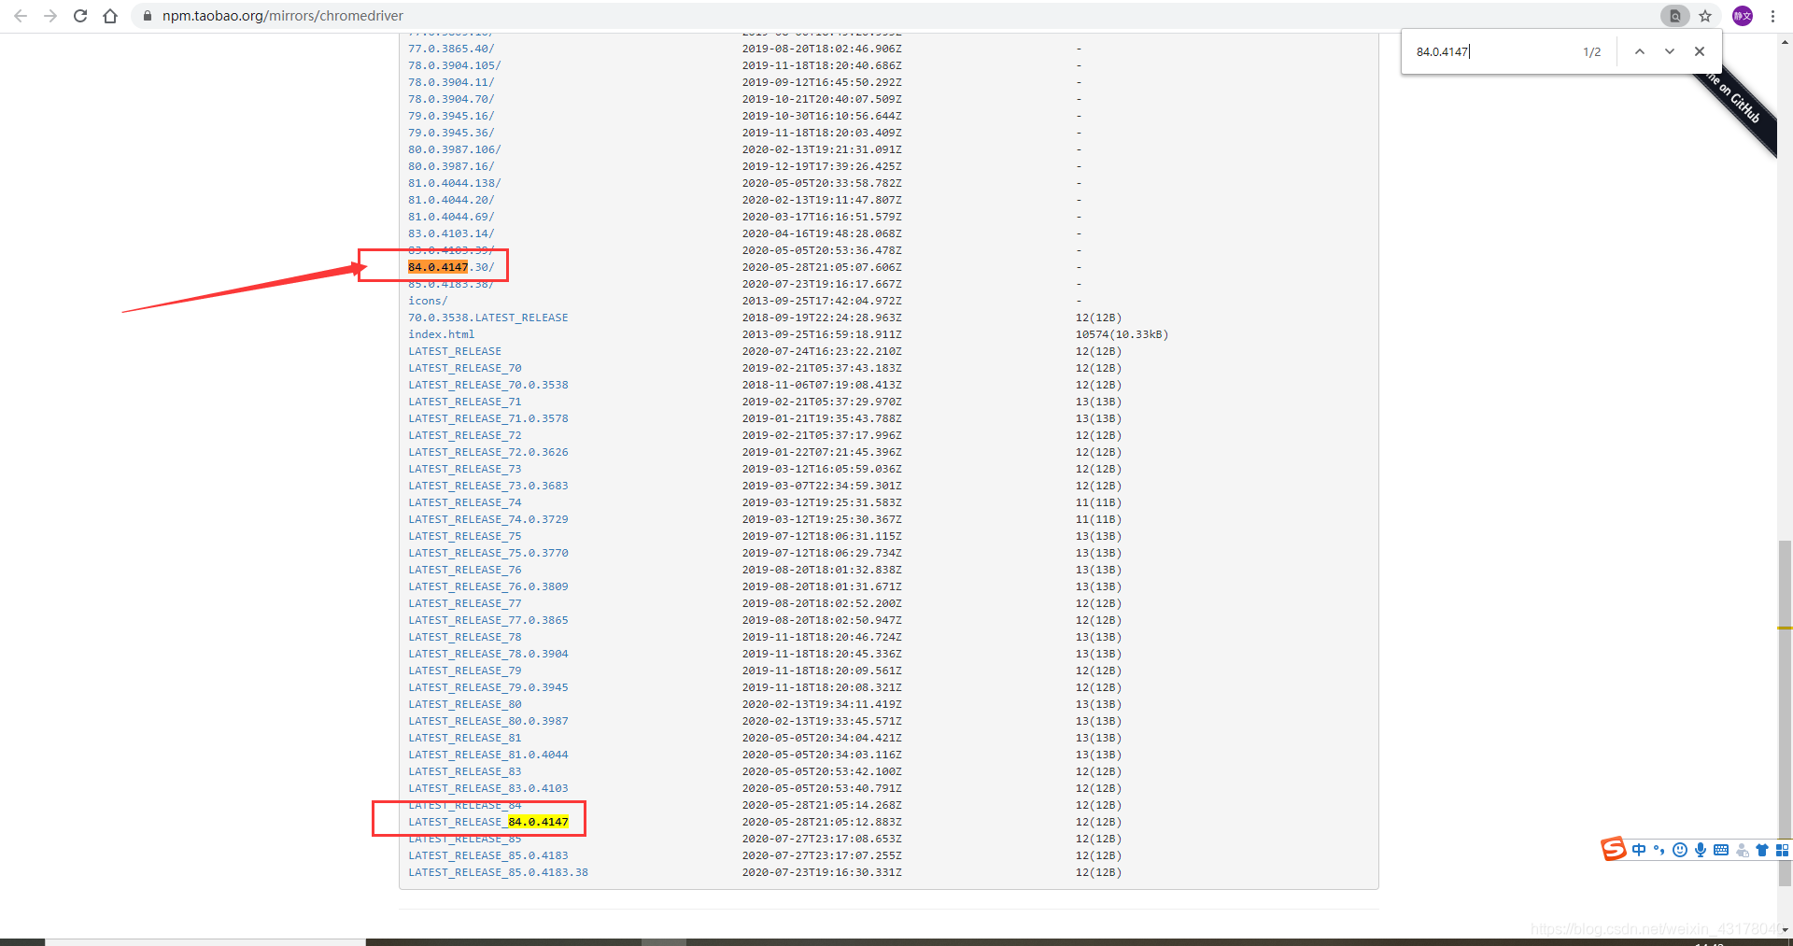Toggle Chinese-English input mode in Sogou bar
The image size is (1793, 946).
tap(1639, 849)
